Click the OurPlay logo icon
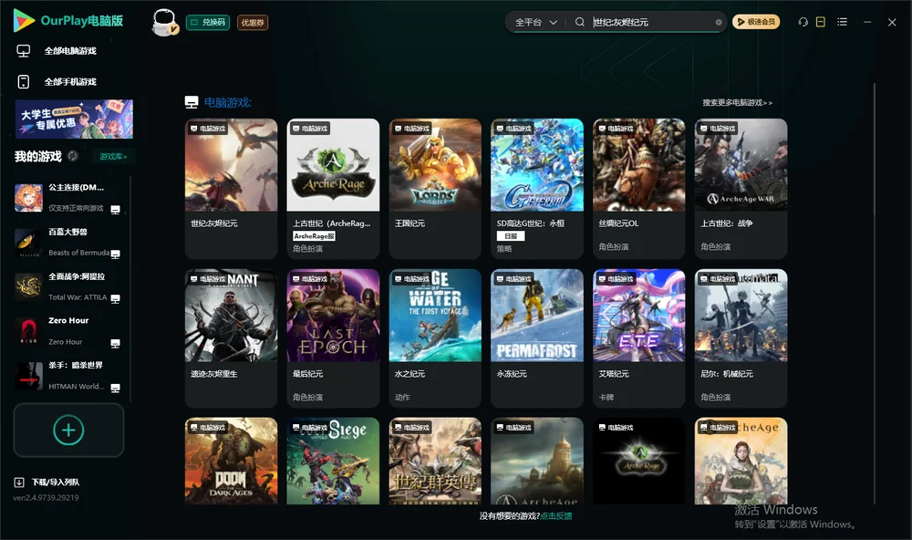 coord(24,21)
